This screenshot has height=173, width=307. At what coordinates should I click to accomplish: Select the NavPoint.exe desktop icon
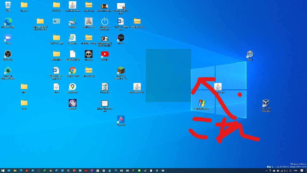click(89, 23)
